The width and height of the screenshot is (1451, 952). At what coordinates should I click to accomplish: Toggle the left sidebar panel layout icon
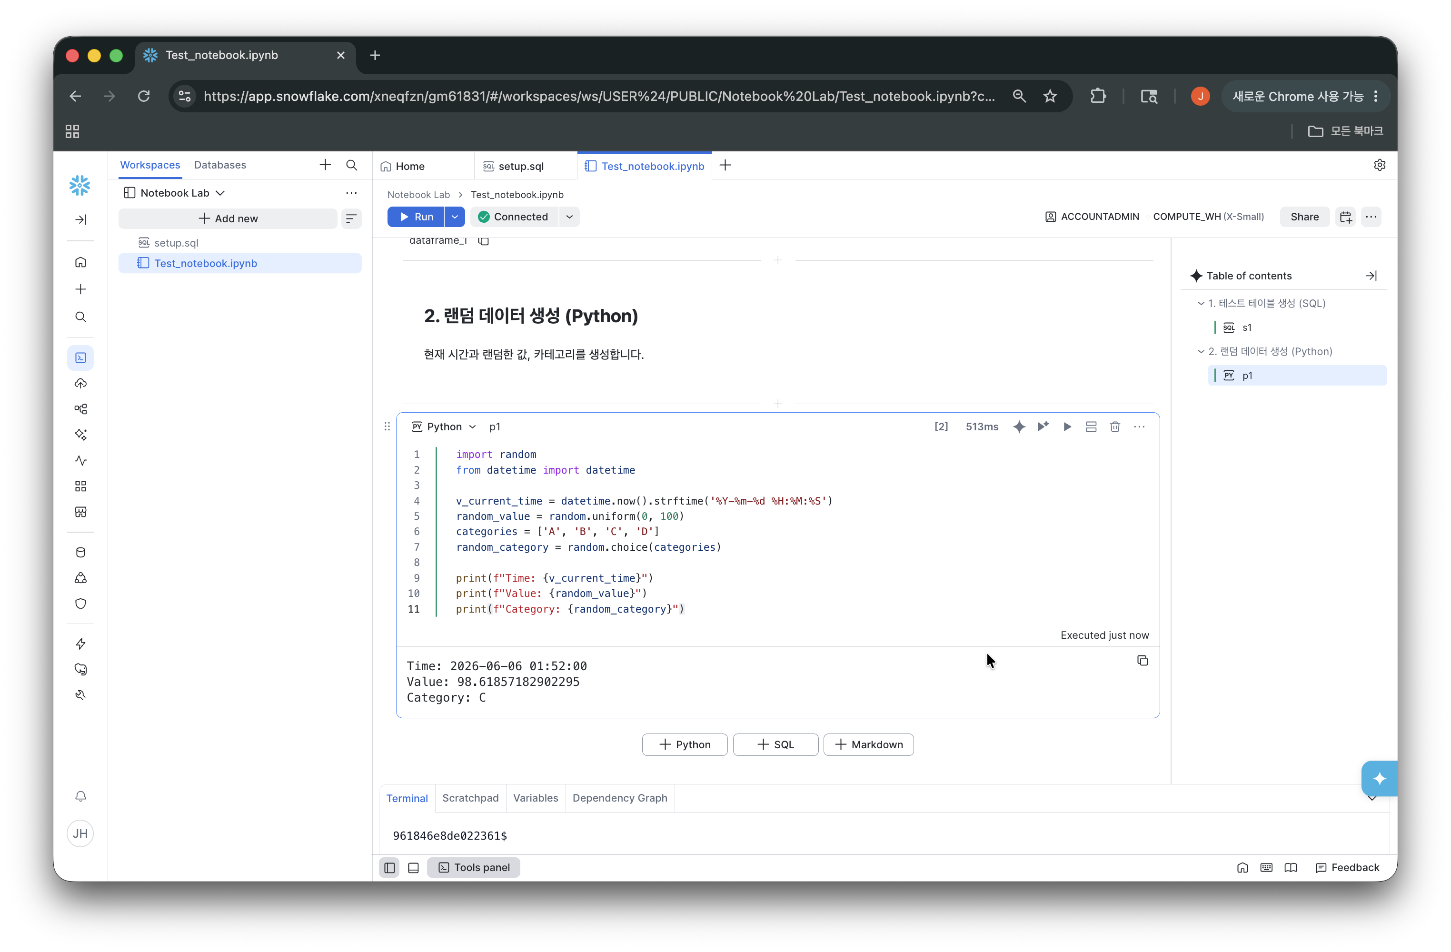pyautogui.click(x=389, y=867)
